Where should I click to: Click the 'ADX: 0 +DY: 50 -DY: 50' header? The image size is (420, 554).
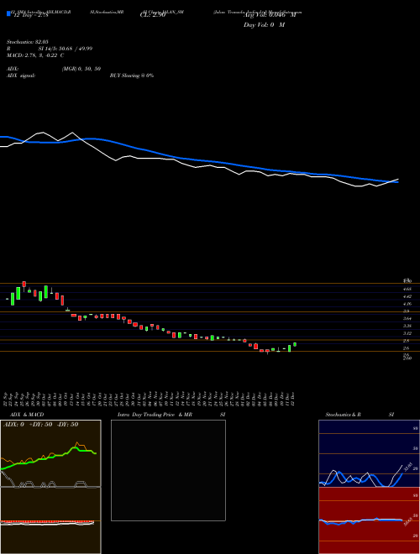pyautogui.click(x=40, y=425)
